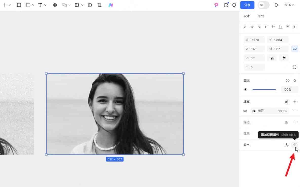
Task: Add a stroke with plus in 描边
Action: (295, 122)
